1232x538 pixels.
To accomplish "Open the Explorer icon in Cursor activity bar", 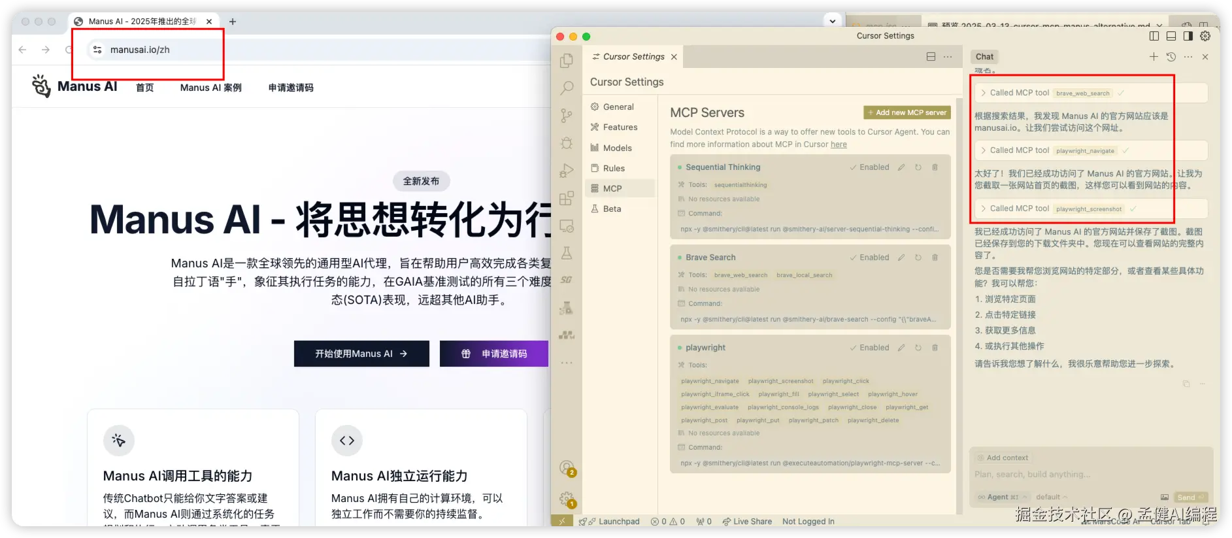I will (567, 60).
